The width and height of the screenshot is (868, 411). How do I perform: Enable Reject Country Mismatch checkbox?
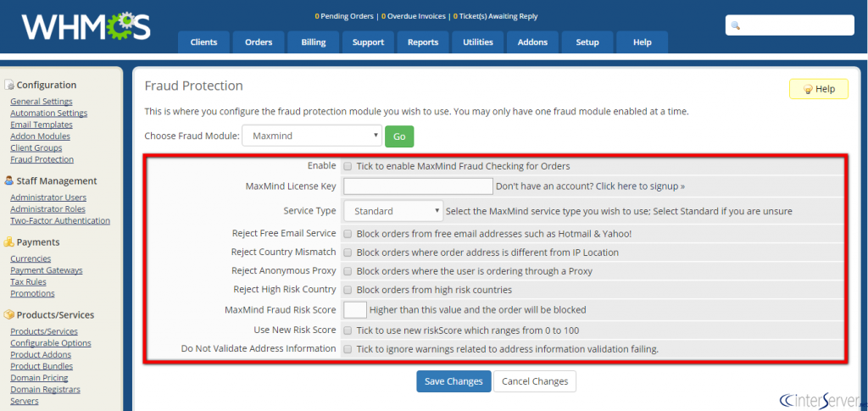pos(348,253)
